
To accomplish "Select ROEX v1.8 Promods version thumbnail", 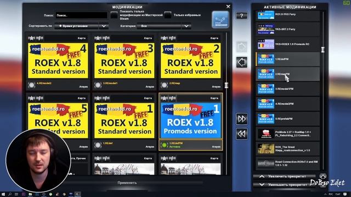I will pos(191,120).
